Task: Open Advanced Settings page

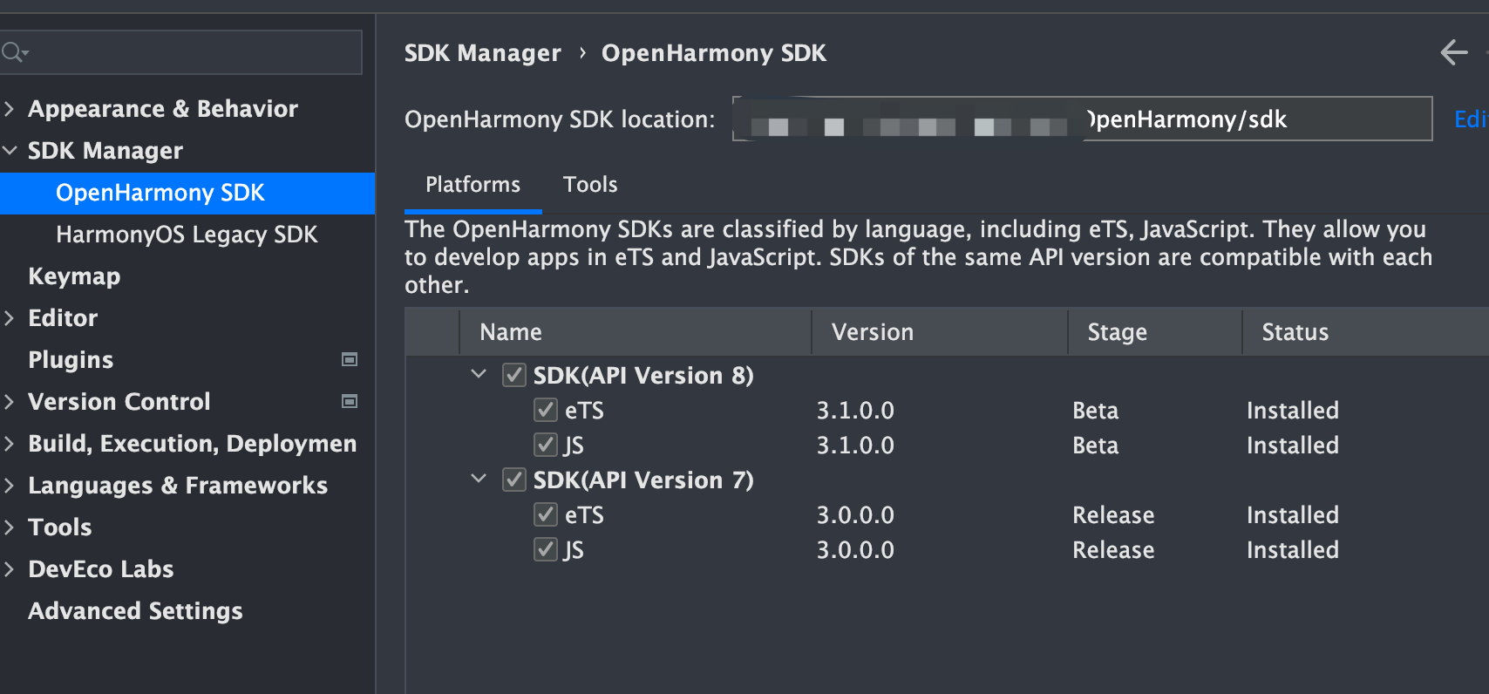Action: tap(135, 611)
